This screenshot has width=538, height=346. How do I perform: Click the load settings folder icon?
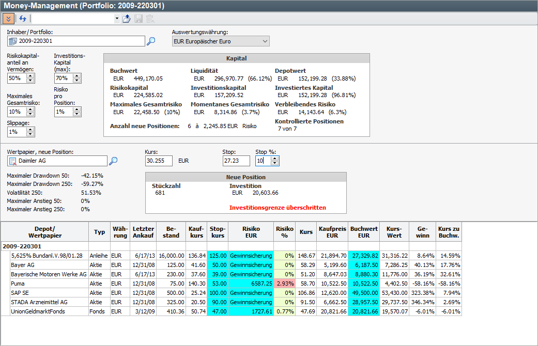click(127, 19)
